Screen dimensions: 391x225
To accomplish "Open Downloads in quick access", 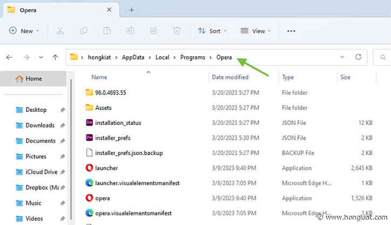I will (40, 125).
